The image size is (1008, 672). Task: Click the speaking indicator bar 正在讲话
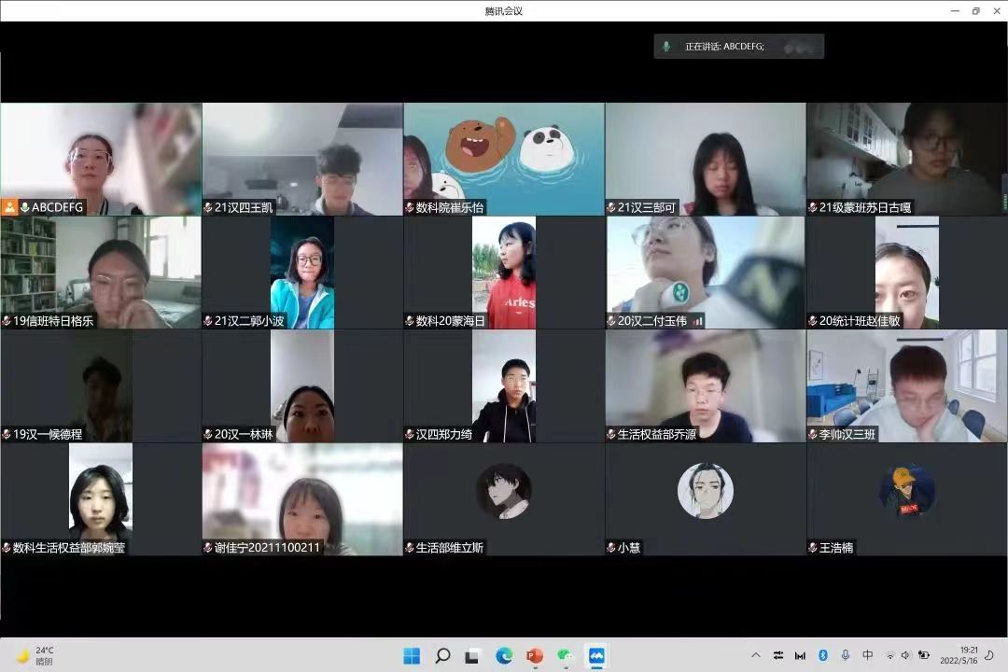pyautogui.click(x=738, y=46)
